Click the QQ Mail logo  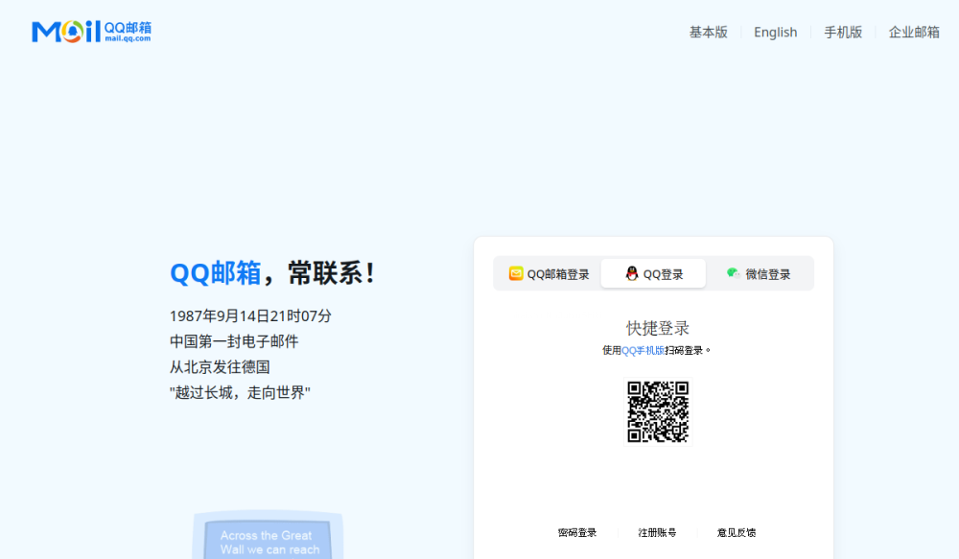[x=91, y=32]
